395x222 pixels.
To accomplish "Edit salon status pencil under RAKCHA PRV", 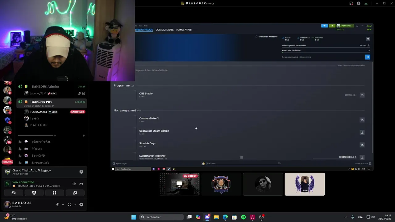I will coord(52,106).
